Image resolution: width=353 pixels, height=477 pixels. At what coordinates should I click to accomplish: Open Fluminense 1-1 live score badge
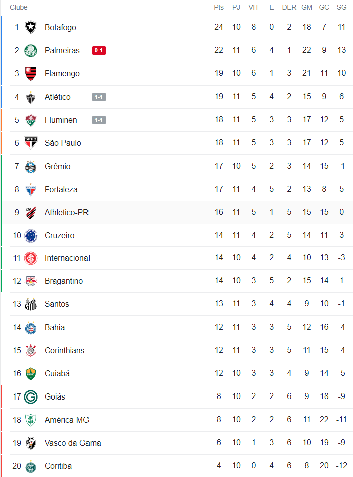99,120
